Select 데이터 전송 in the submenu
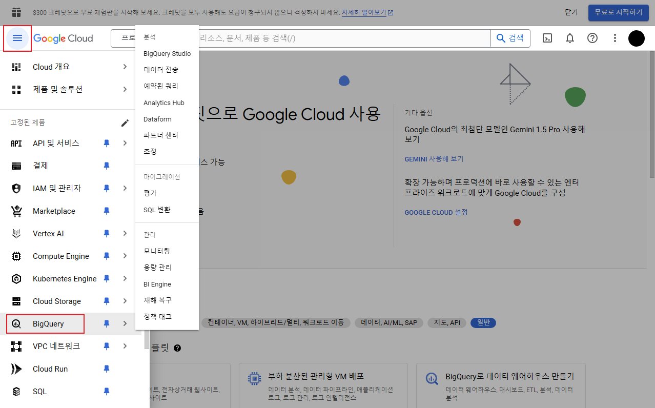Viewport: 655px width, 408px height. tap(167, 70)
